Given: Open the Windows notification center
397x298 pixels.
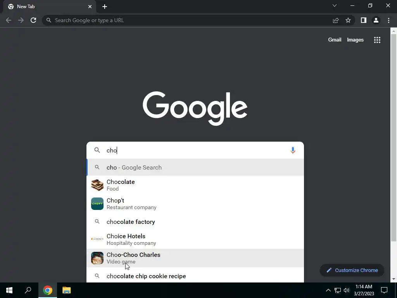Looking at the screenshot, I should point(384,290).
